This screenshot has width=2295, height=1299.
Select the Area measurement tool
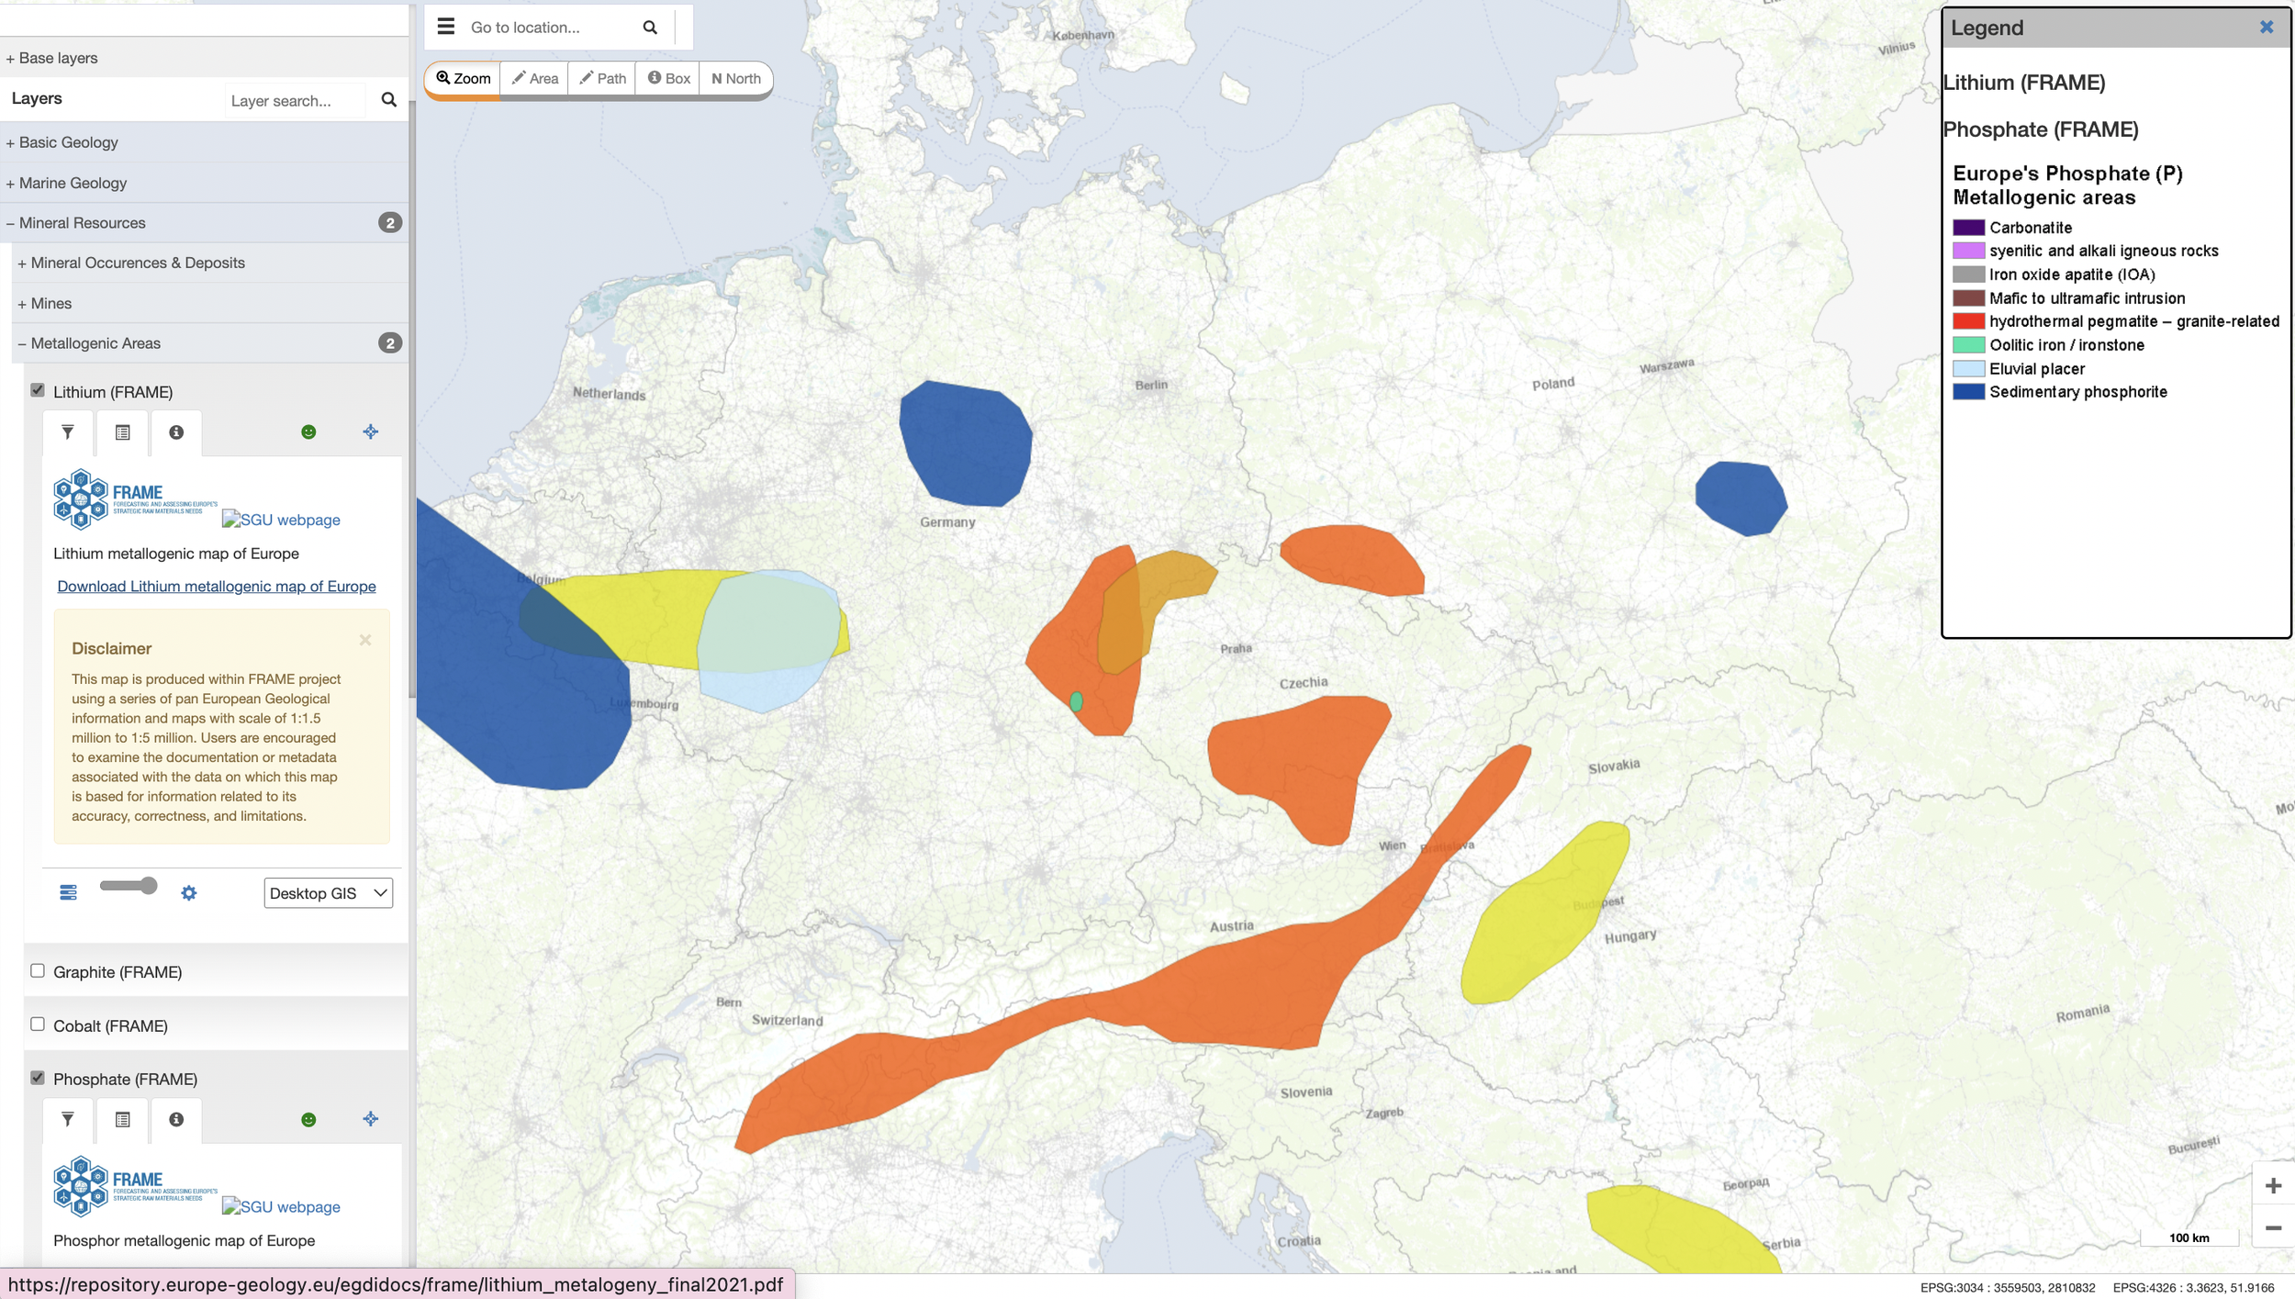[535, 79]
